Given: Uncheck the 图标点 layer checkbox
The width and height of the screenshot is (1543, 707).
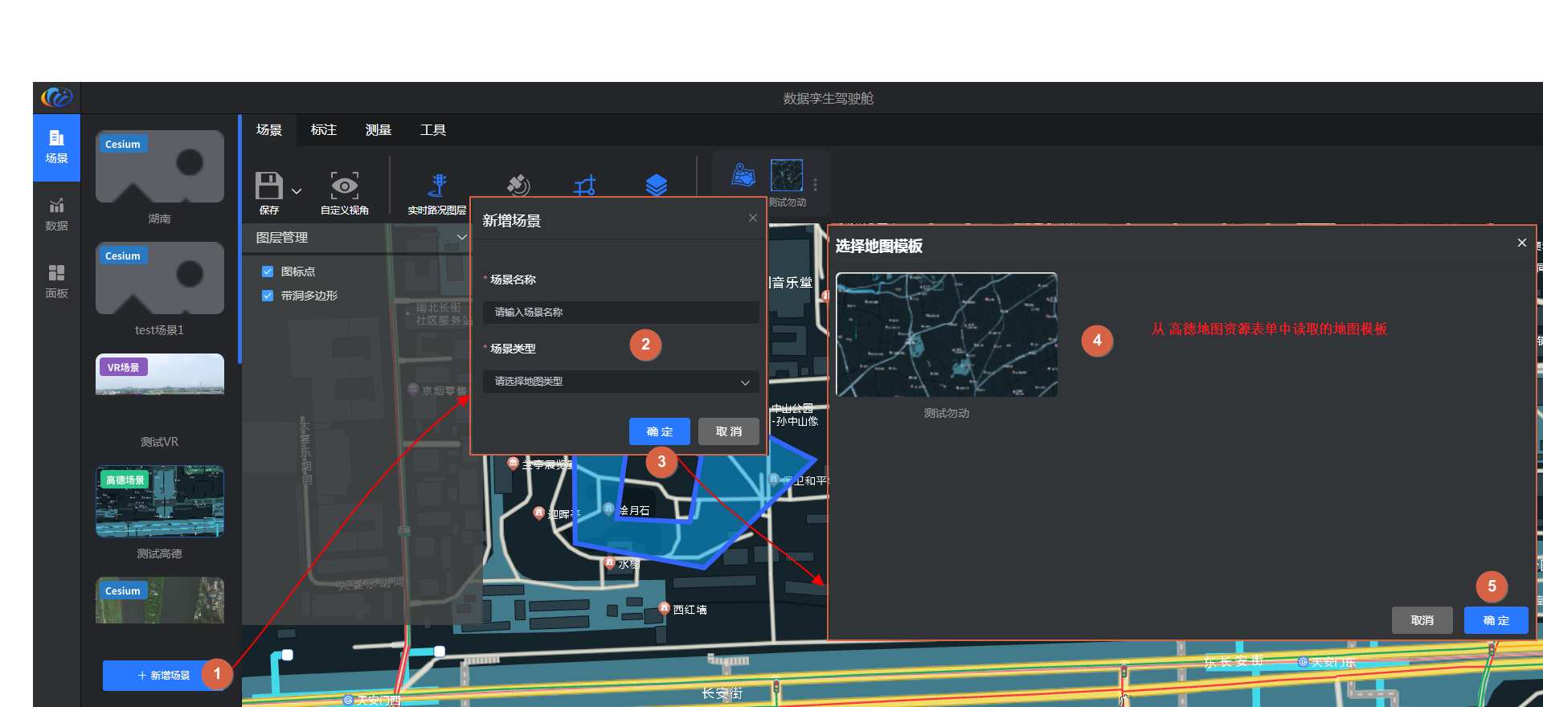Looking at the screenshot, I should click(x=268, y=272).
